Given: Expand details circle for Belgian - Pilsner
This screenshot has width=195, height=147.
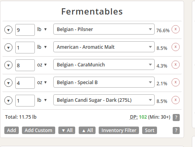Looking at the screenshot, I should coord(9,30).
